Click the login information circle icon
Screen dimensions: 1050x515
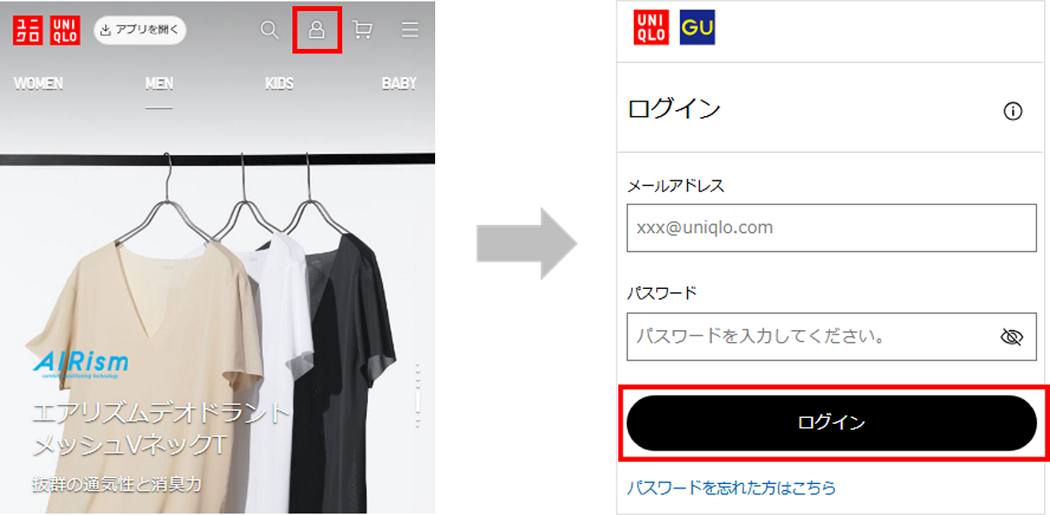point(1013,111)
